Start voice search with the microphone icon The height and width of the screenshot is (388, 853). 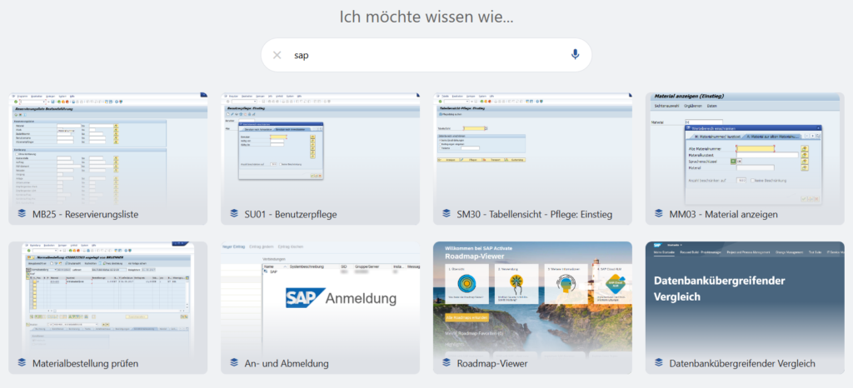click(575, 54)
